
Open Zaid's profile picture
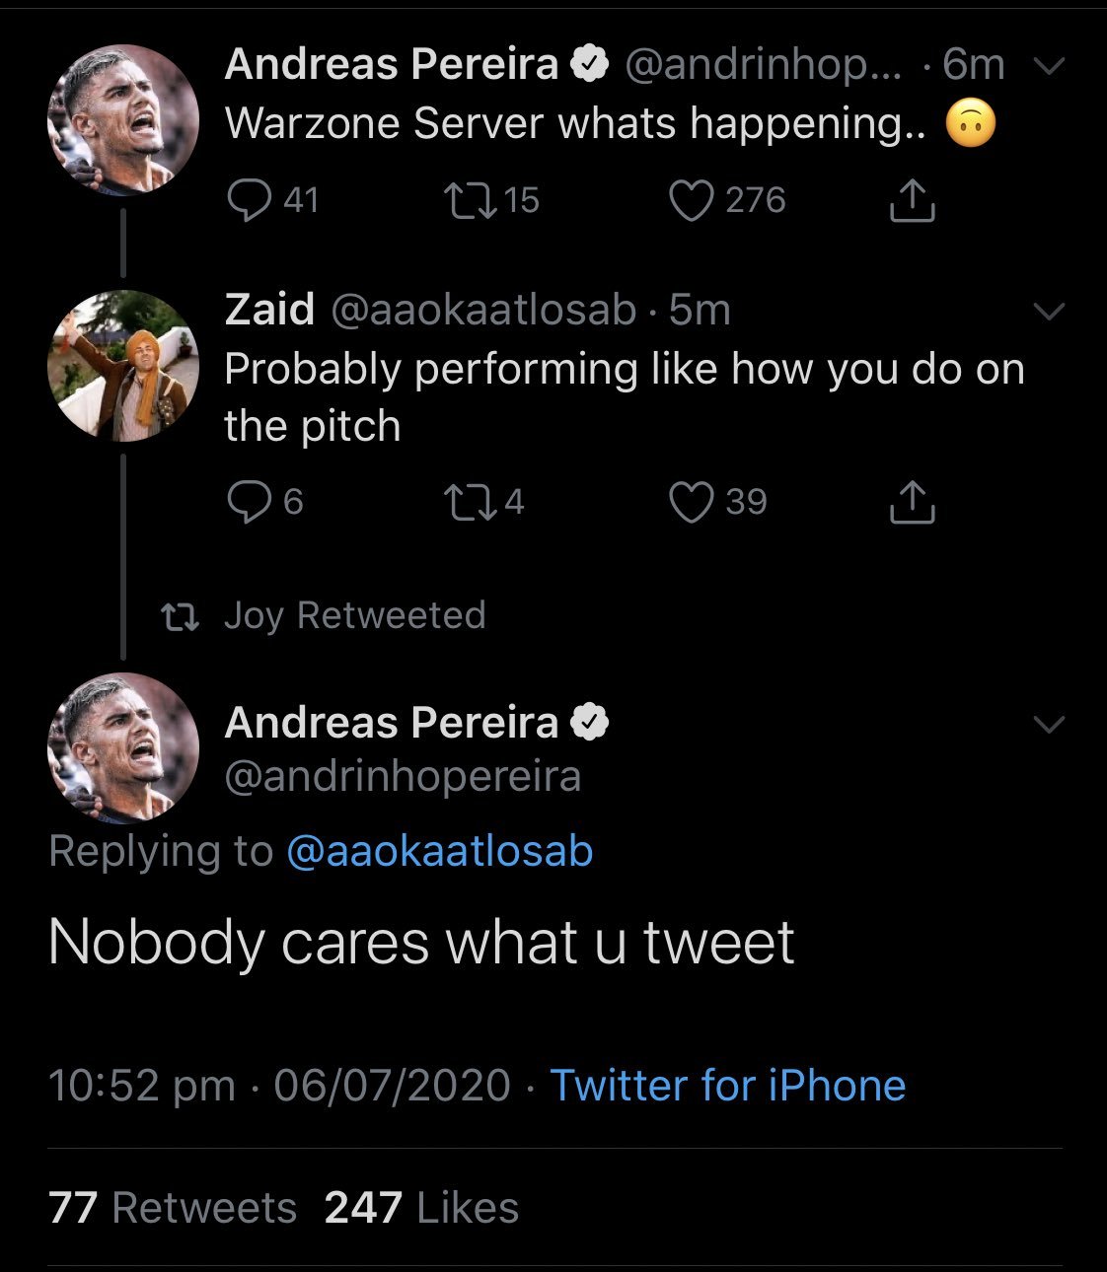coord(123,366)
